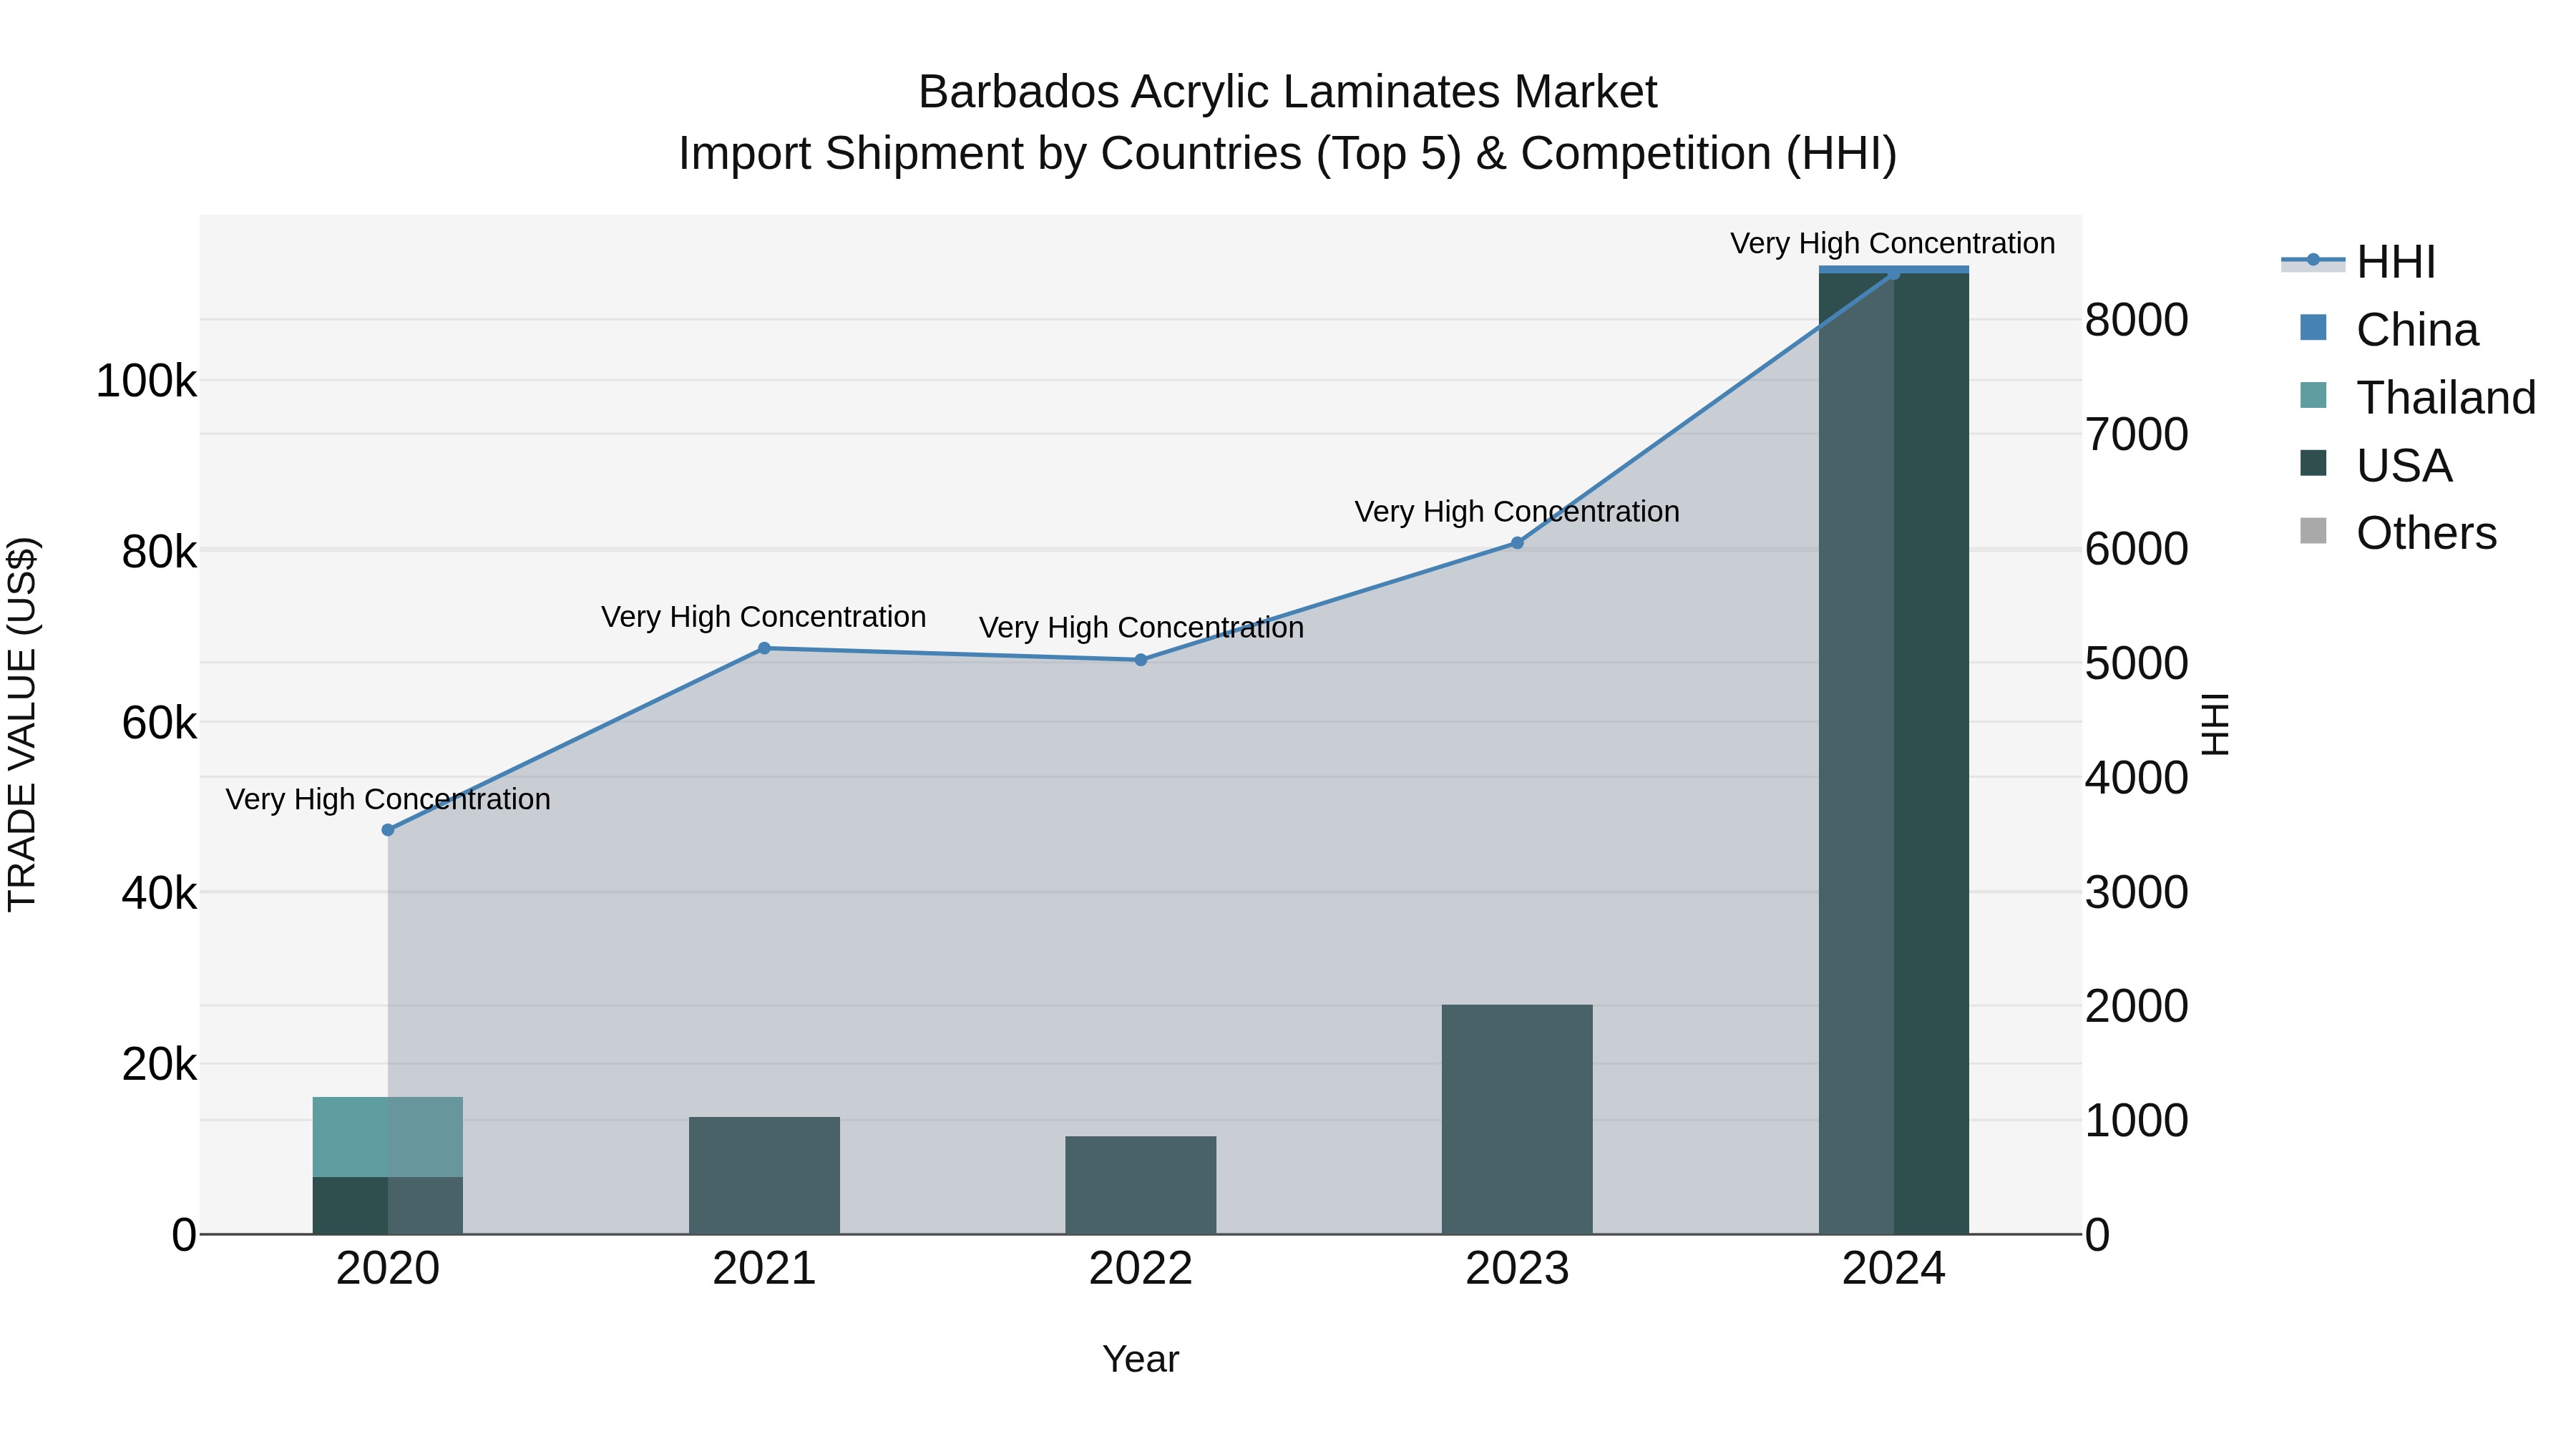
Task: Toggle the Others legend entry
Action: click(x=2398, y=533)
